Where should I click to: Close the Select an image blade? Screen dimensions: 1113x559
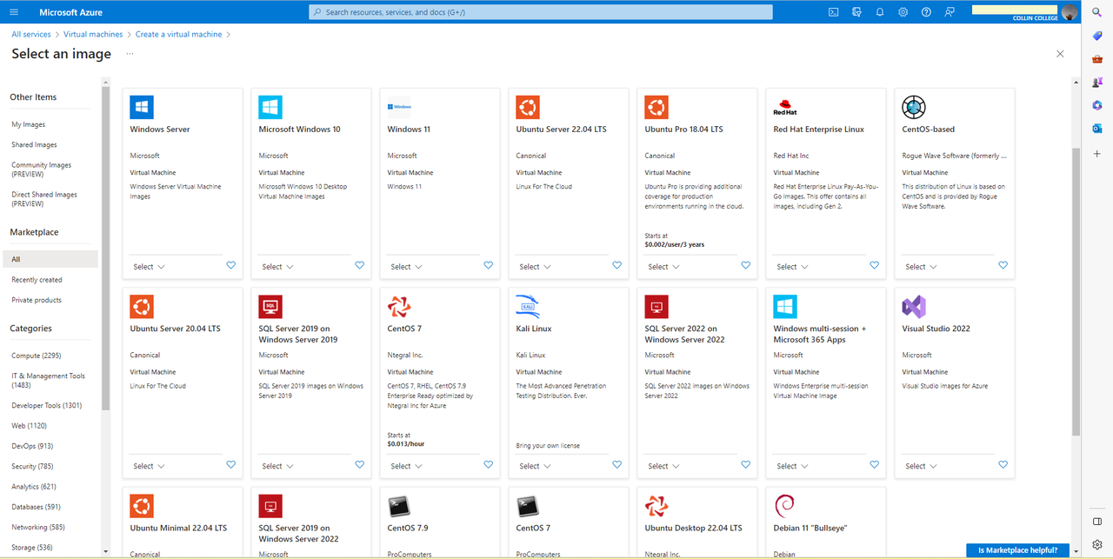(x=1060, y=54)
